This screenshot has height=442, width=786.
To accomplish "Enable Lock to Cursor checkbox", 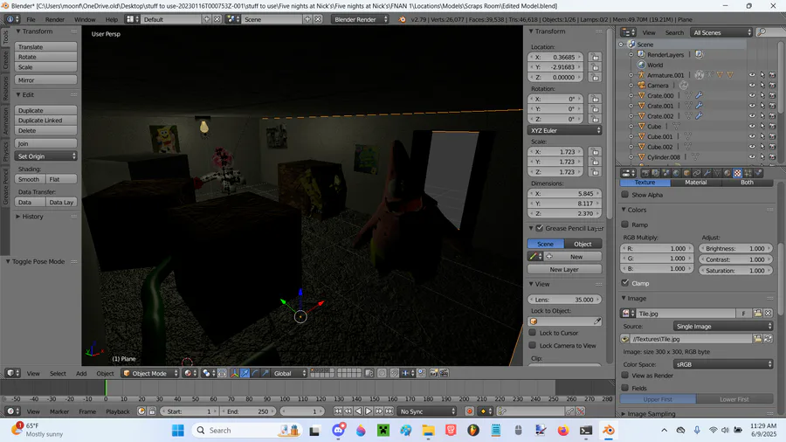I will pos(533,332).
